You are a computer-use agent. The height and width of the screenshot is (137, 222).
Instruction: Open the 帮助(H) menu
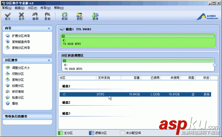tap(59, 8)
